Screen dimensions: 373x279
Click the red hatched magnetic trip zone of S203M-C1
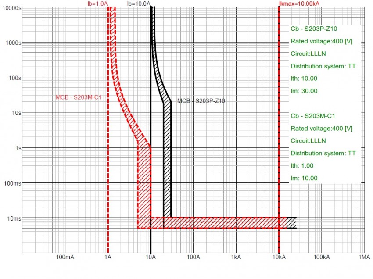(144, 186)
